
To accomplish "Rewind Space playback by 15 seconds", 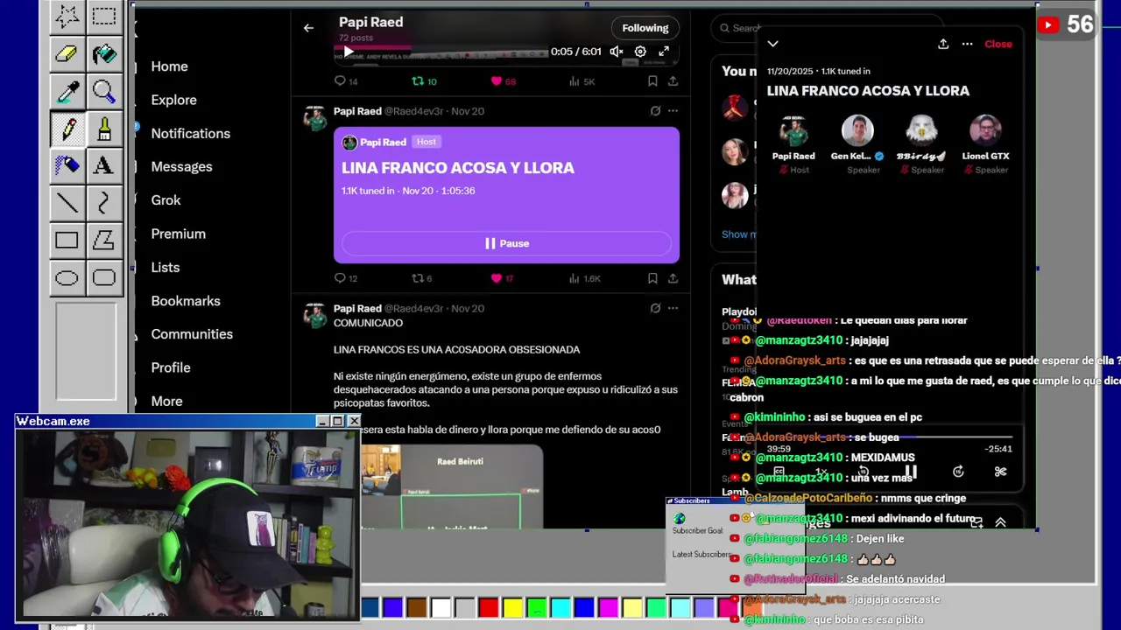I will point(864,472).
